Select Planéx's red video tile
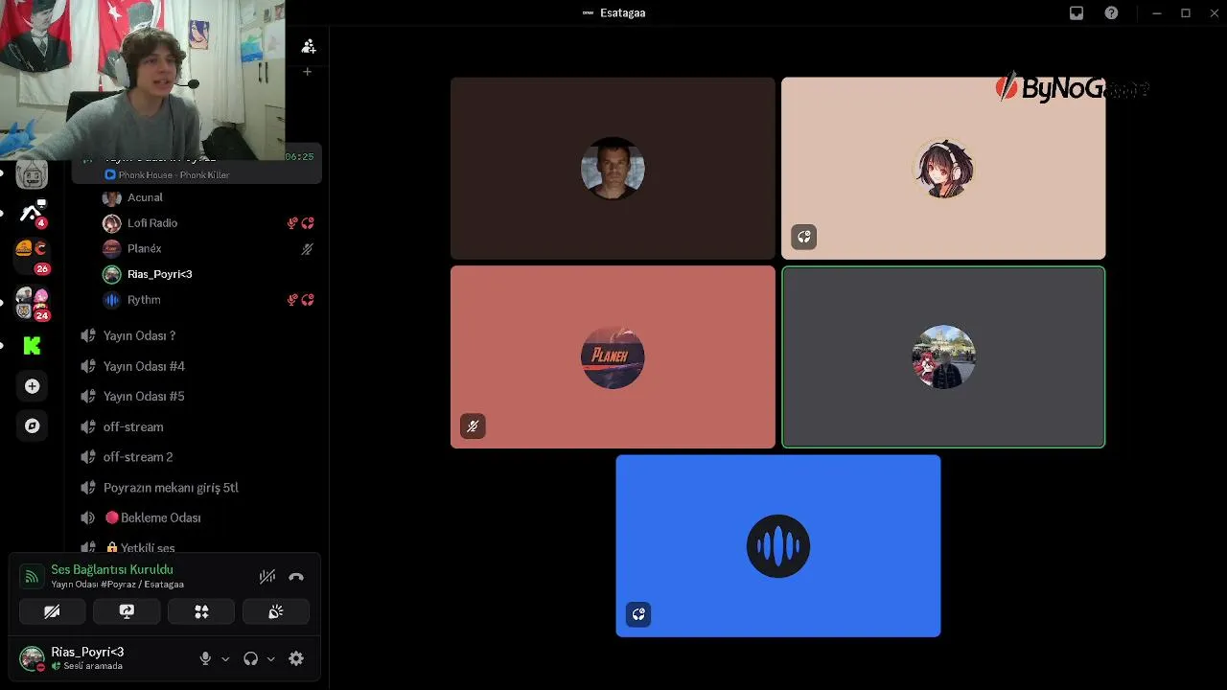The height and width of the screenshot is (690, 1227). point(613,356)
